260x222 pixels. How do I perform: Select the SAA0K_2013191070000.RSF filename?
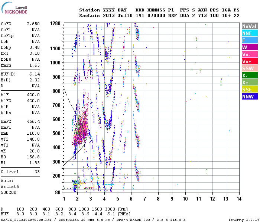(x=26, y=220)
